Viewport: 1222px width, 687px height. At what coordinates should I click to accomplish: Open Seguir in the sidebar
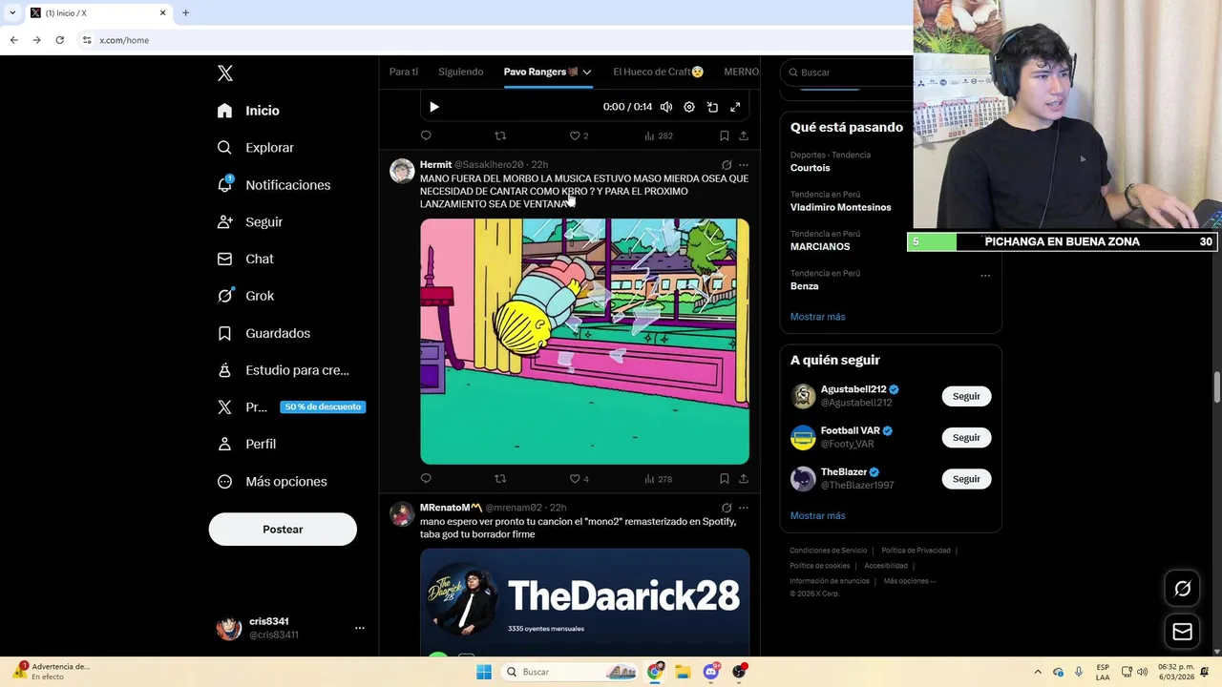tap(249, 222)
